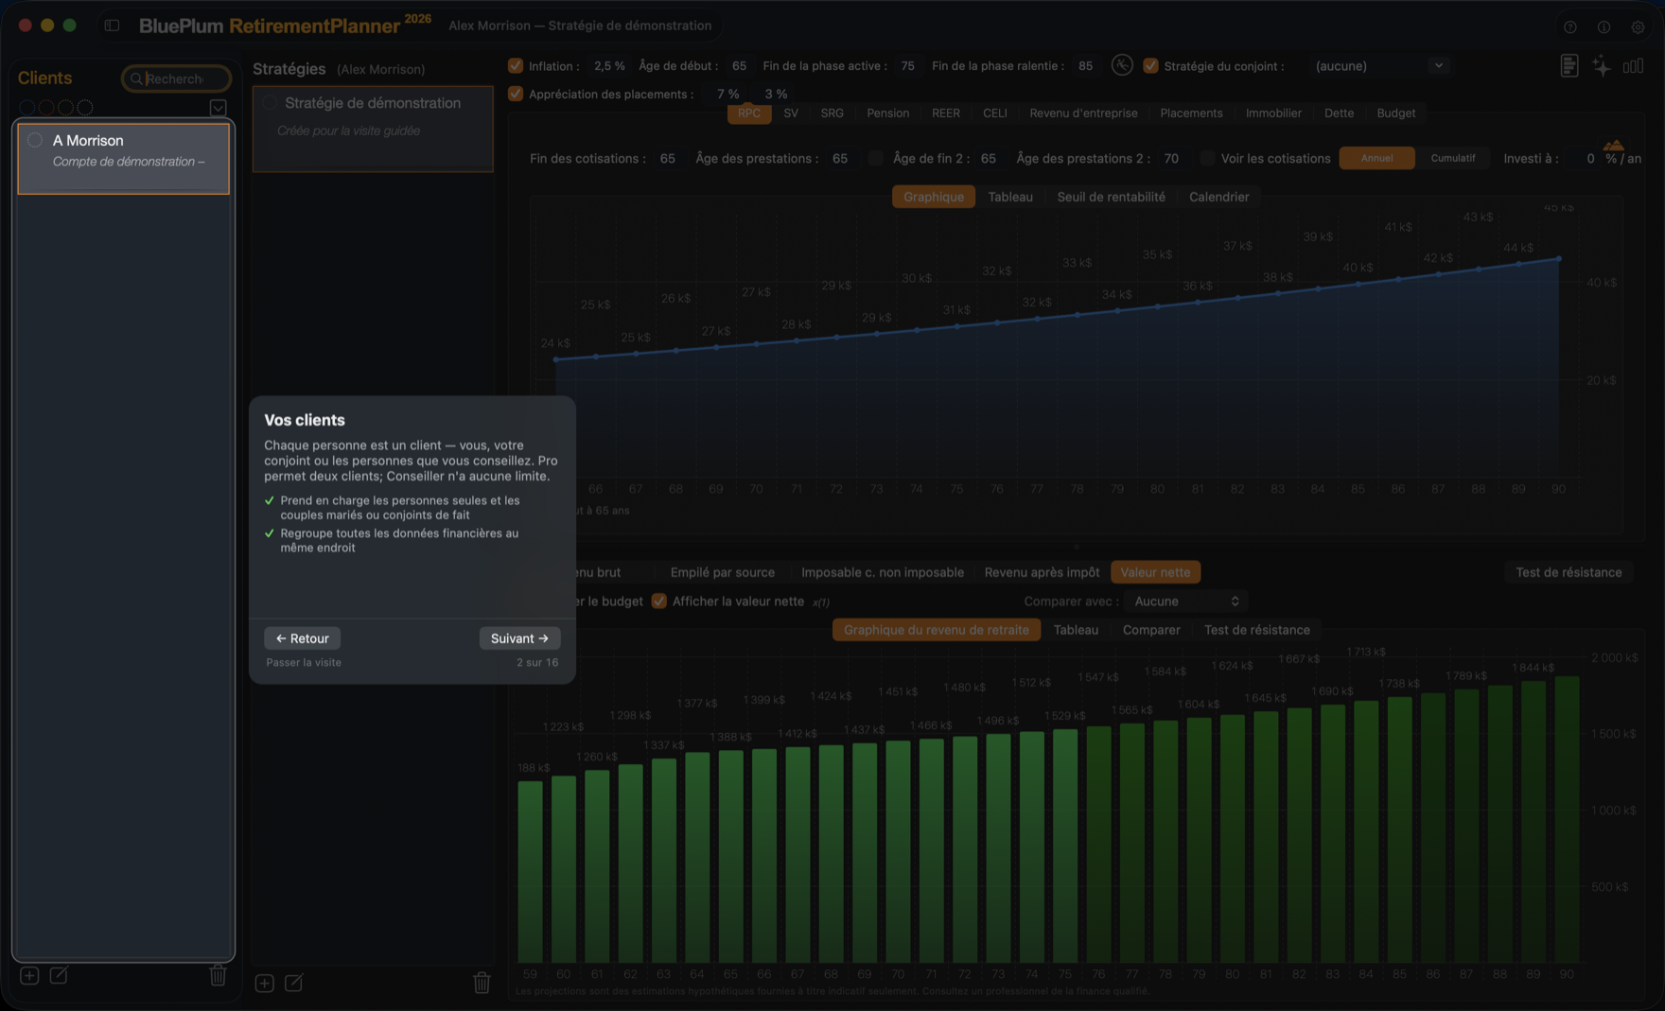Click the orange mountains icon above Investi à
The image size is (1665, 1011).
coord(1614,145)
